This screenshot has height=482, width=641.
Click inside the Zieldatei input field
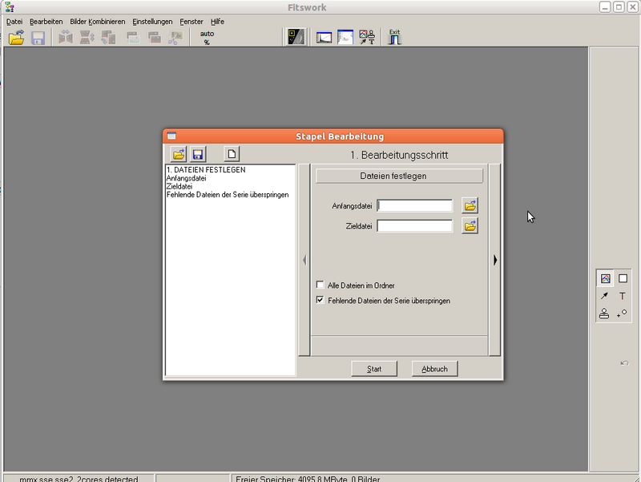(414, 225)
